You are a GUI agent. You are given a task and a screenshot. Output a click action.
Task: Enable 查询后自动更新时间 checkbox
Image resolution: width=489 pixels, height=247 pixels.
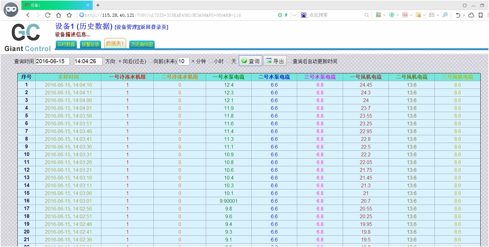(x=290, y=61)
